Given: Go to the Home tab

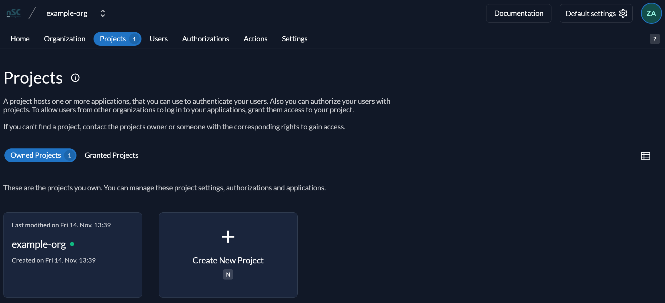Looking at the screenshot, I should click(x=20, y=39).
